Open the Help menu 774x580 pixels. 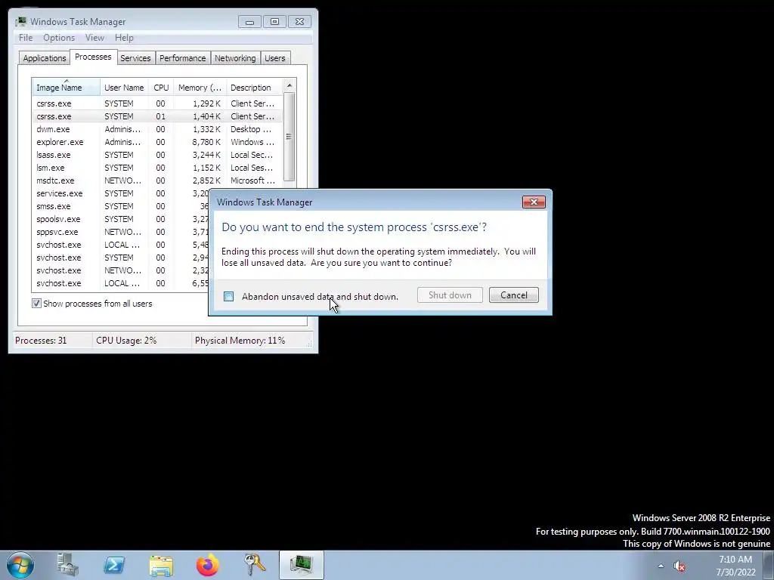pos(124,38)
